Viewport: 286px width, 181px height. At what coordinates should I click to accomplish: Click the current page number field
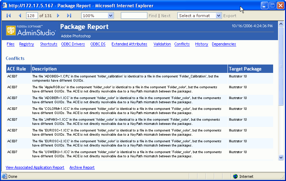click(x=32, y=16)
